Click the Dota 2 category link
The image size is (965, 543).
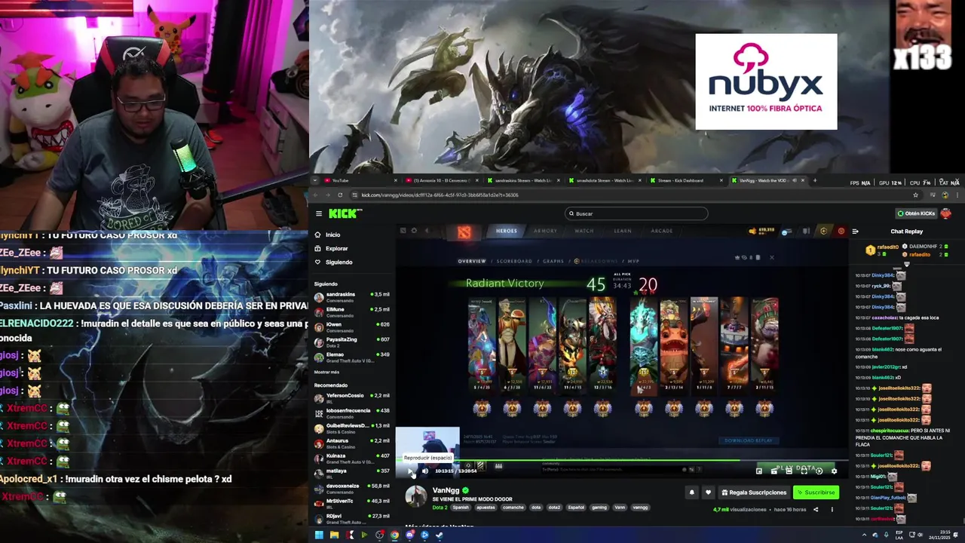[x=440, y=508]
